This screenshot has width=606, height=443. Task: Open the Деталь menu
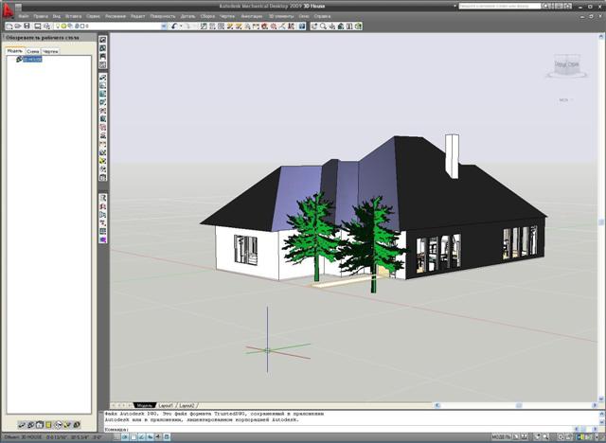pyautogui.click(x=187, y=16)
